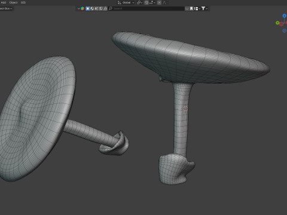The height and width of the screenshot is (215, 287).
Task: Click the mode icon left of the magnifier
Action: click(x=105, y=8)
